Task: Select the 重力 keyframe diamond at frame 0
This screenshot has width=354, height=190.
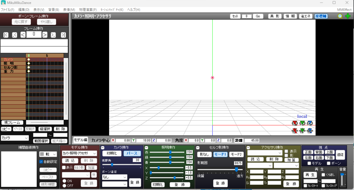Action: pyautogui.click(x=29, y=71)
